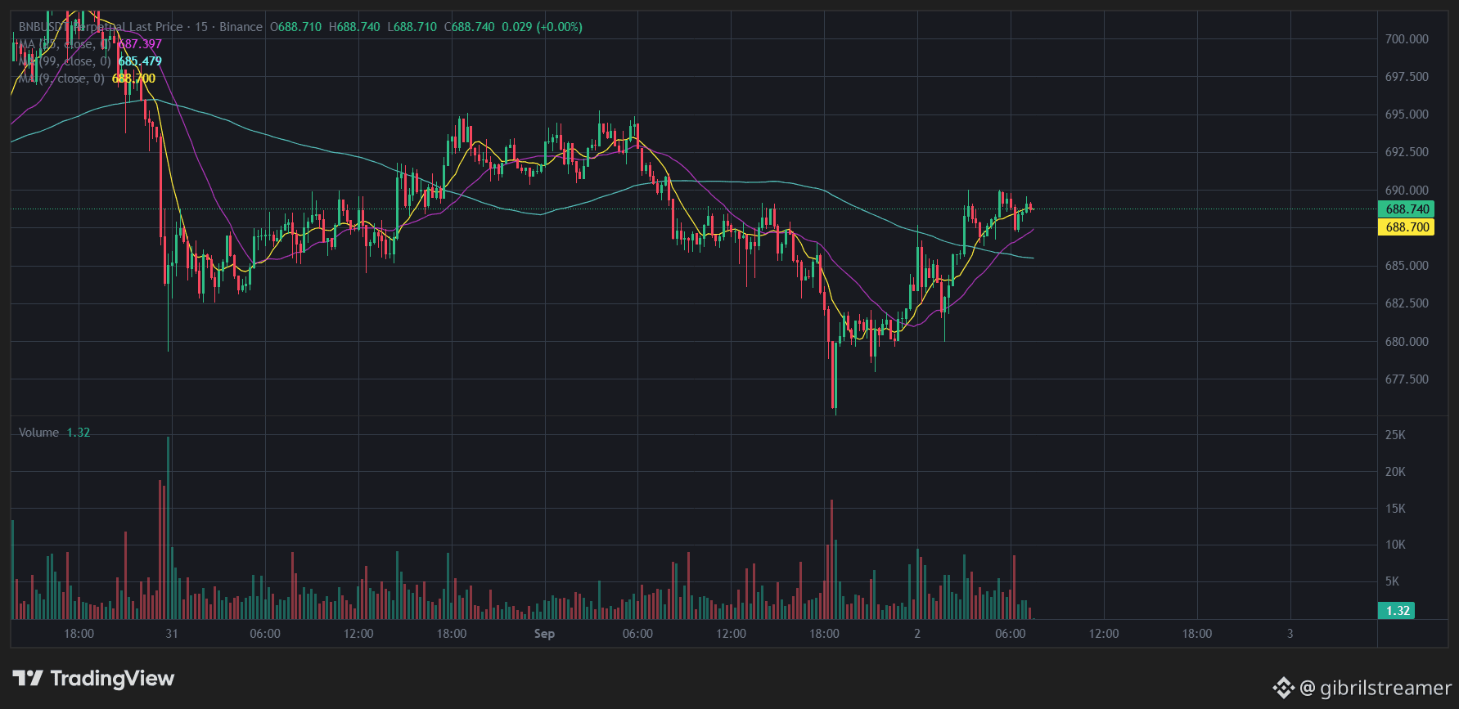Click the magenta MA value 687.397
Image resolution: width=1459 pixels, height=709 pixels.
point(140,44)
